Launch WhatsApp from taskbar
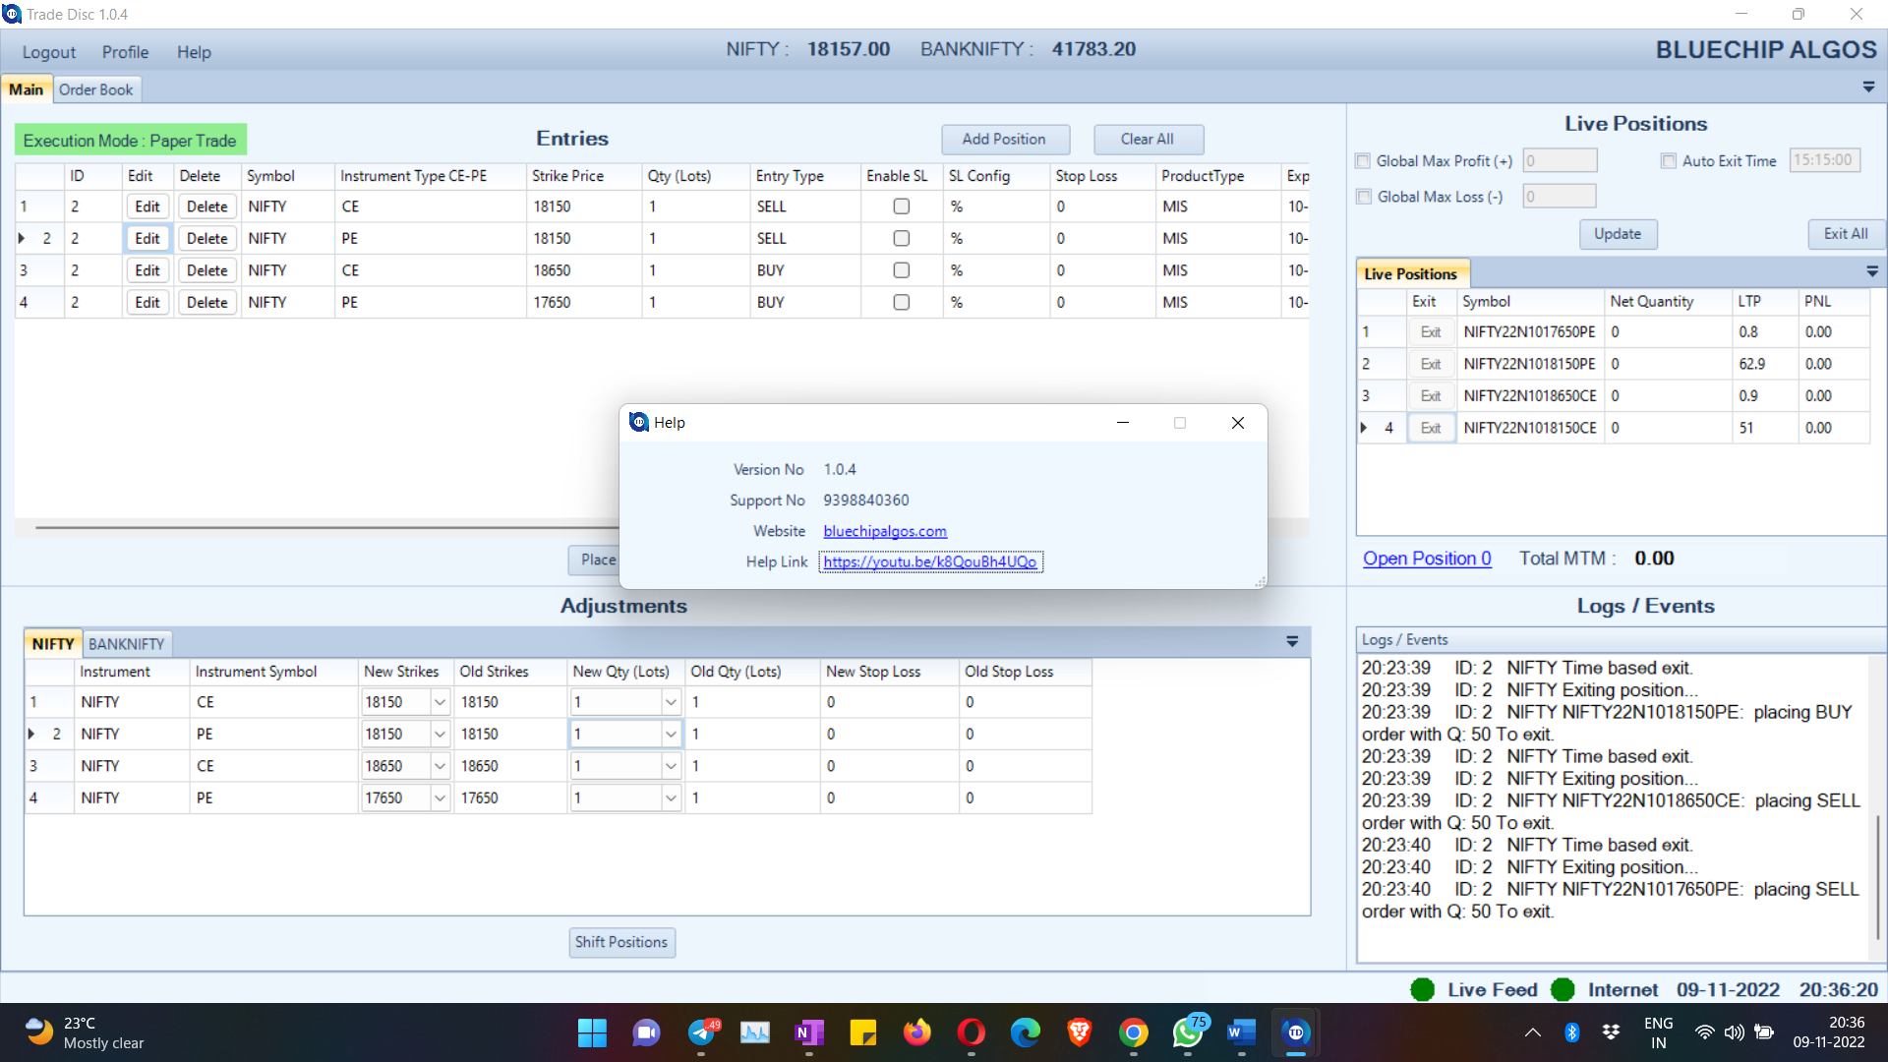 [x=1188, y=1032]
